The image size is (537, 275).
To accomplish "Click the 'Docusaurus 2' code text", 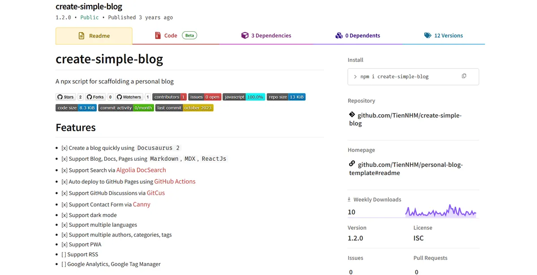I will [x=158, y=148].
